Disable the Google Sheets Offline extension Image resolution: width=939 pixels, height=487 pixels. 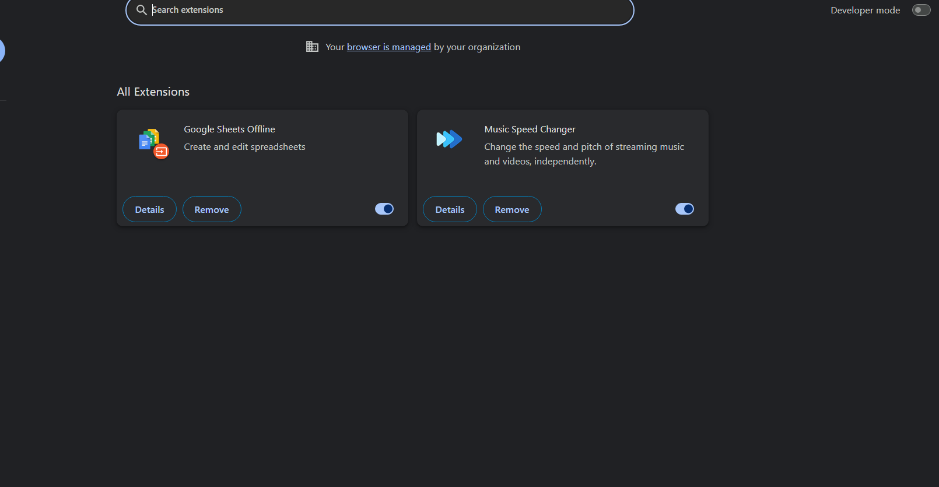pyautogui.click(x=384, y=209)
